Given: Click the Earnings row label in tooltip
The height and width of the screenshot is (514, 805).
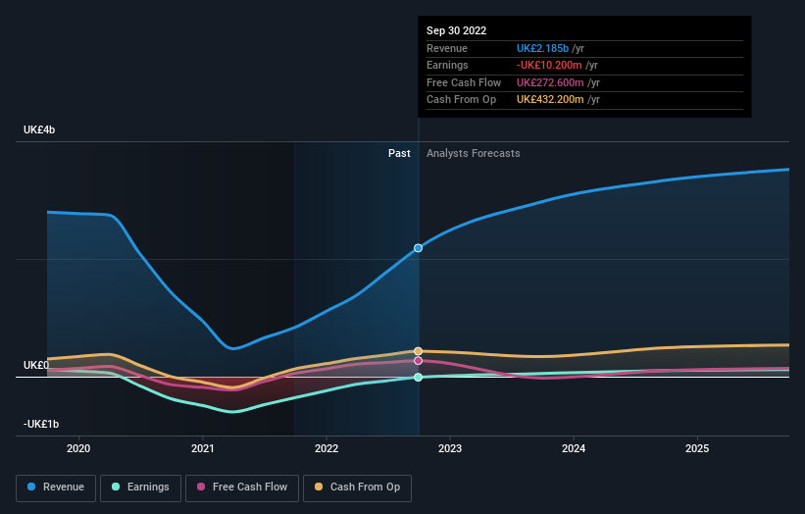Looking at the screenshot, I should click(x=447, y=65).
